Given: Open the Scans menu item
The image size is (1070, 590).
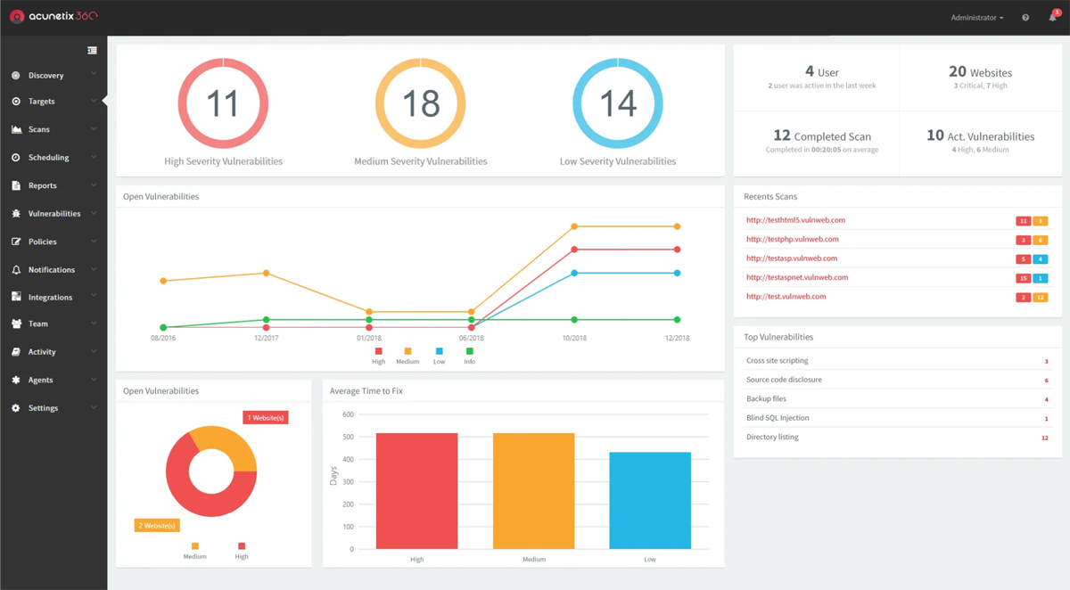Looking at the screenshot, I should (x=53, y=129).
